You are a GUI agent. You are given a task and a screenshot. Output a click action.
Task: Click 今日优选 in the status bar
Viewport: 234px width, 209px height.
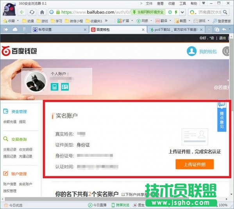tap(13, 205)
